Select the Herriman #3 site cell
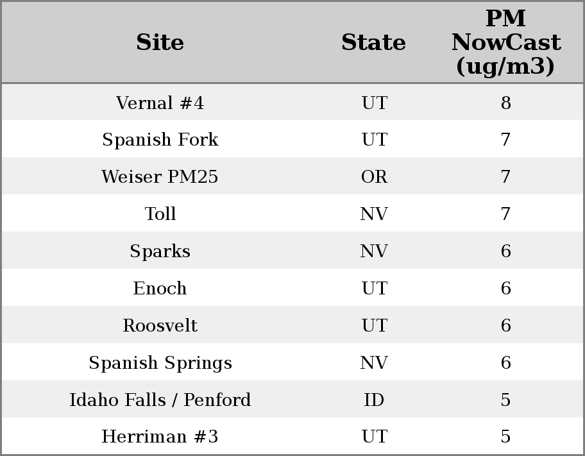Viewport: 585px width, 456px height. [160, 437]
